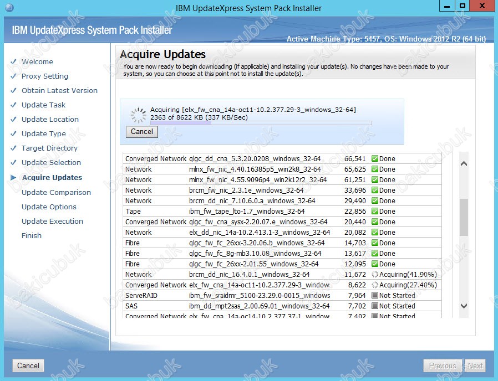This screenshot has width=498, height=381.
Task: Click the Next button
Action: pos(475,365)
